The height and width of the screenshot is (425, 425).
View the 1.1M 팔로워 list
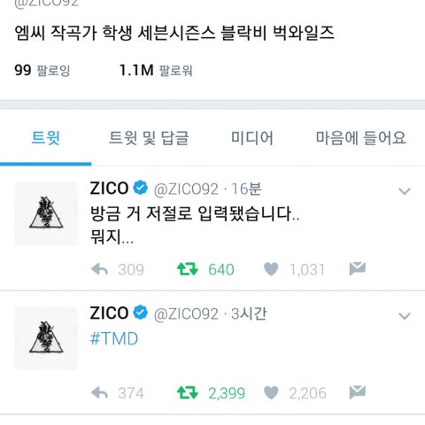156,70
